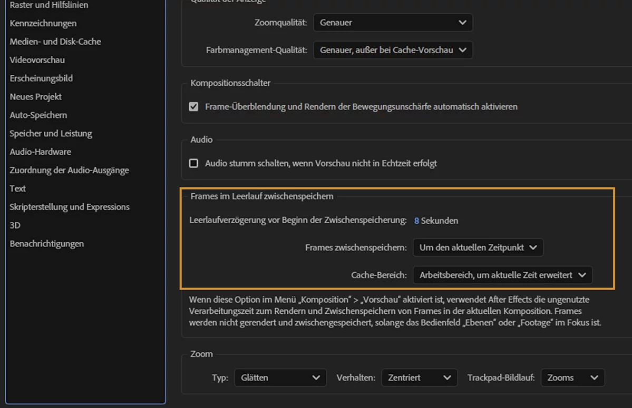Screen dimensions: 632x408
Task: Open Skripterstellung und Expressions settings
Action: click(70, 207)
